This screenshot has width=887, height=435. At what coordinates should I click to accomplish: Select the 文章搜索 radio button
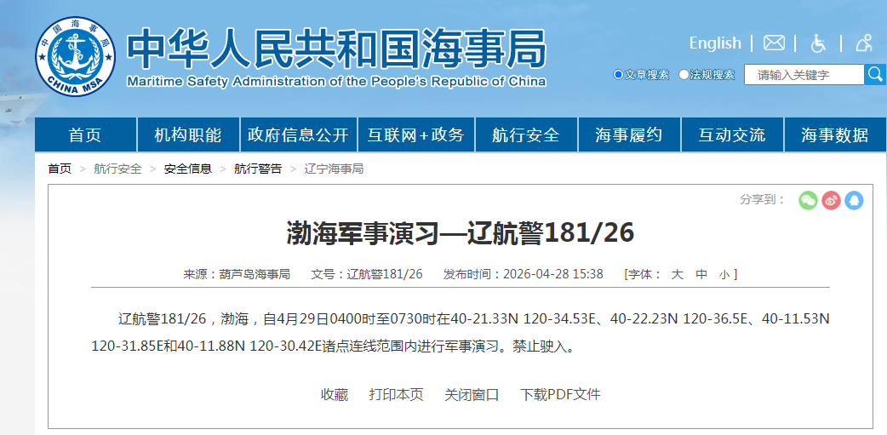619,75
